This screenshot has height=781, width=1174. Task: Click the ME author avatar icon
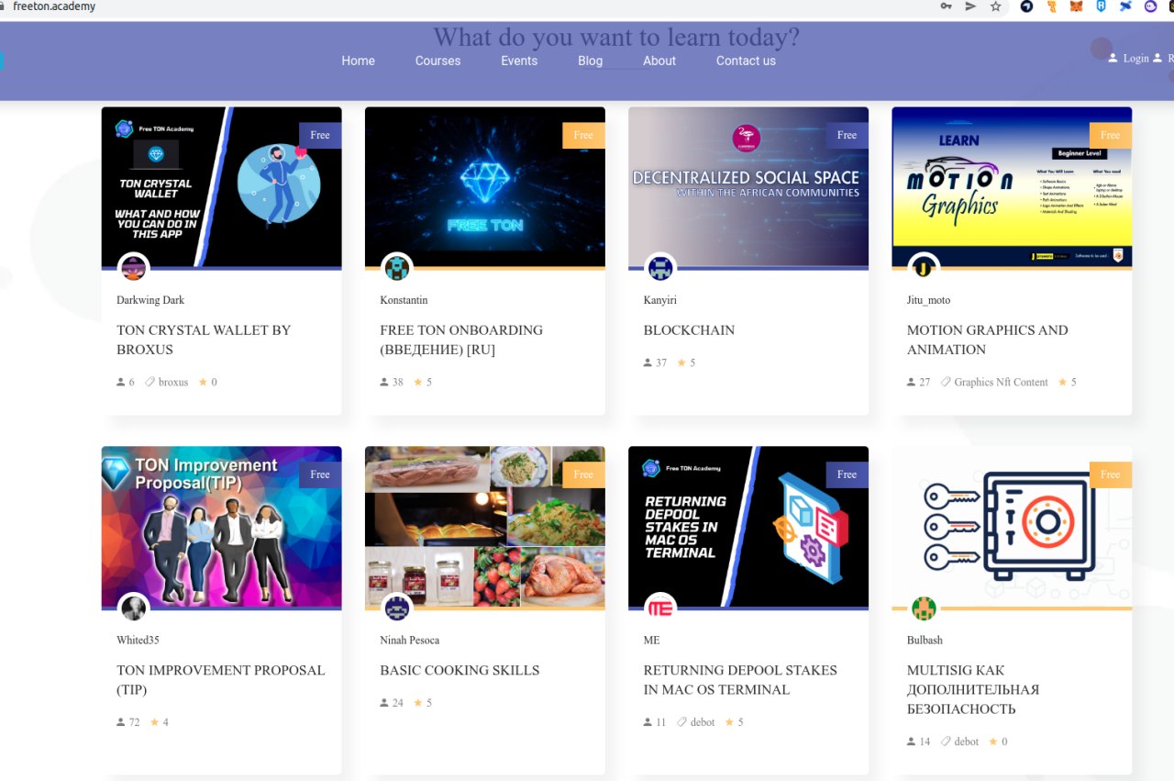tap(660, 608)
